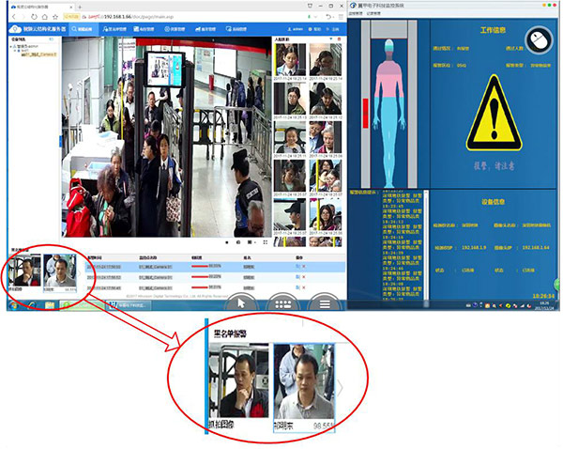This screenshot has width=563, height=449.
Task: Click the browser back arrow button
Action: [x=11, y=17]
